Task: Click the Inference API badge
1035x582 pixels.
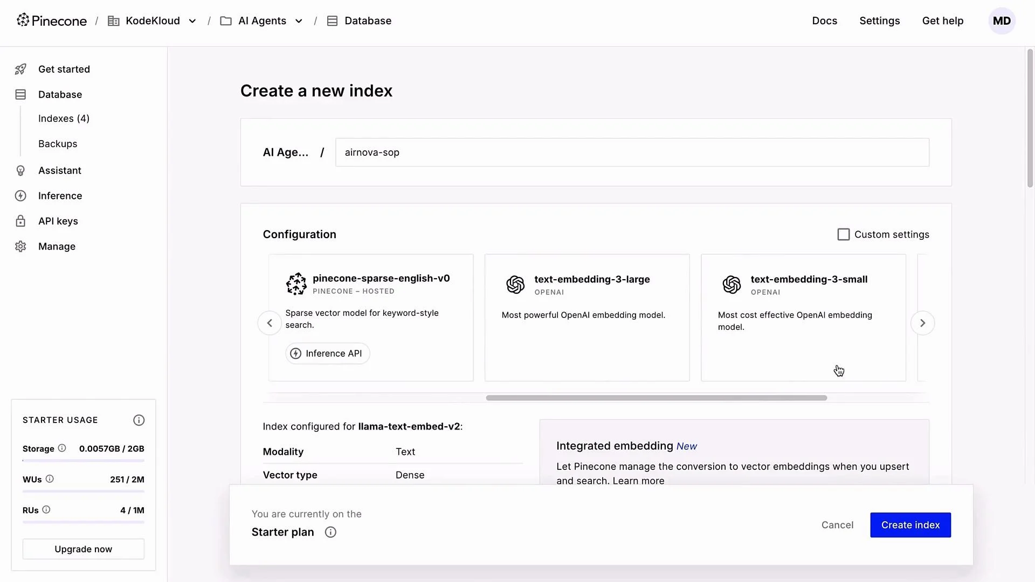Action: click(x=328, y=354)
